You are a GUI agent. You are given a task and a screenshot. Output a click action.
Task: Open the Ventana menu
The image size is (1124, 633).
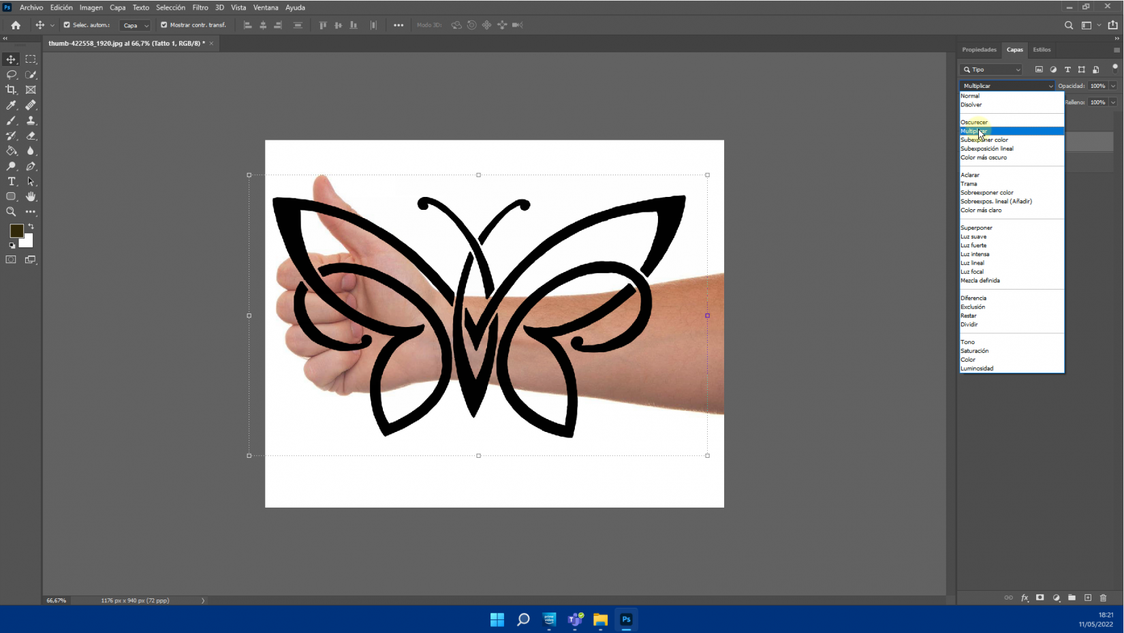[x=266, y=7]
